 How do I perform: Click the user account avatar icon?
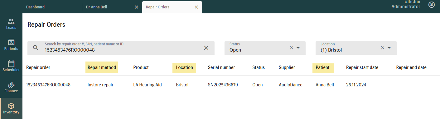tap(432, 5)
